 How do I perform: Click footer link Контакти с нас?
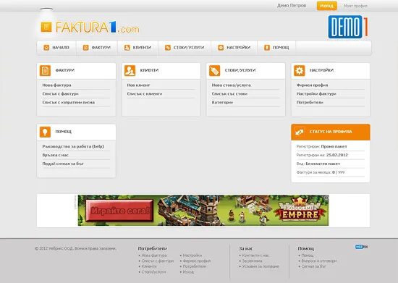pyautogui.click(x=255, y=255)
